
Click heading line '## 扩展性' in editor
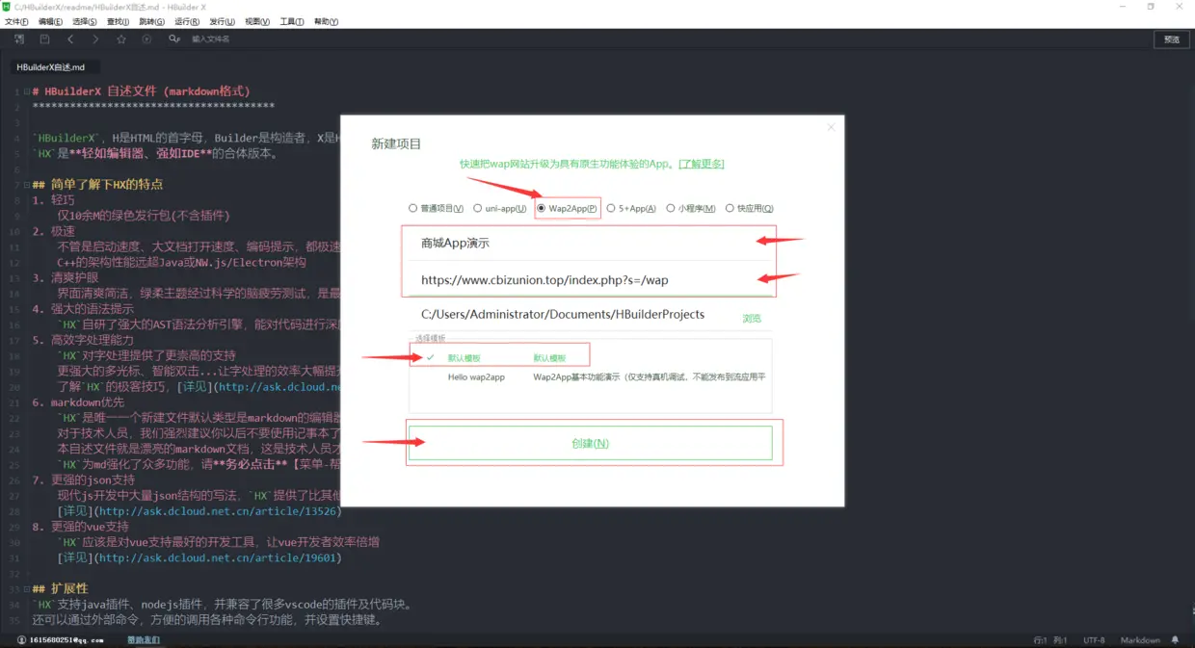[60, 588]
